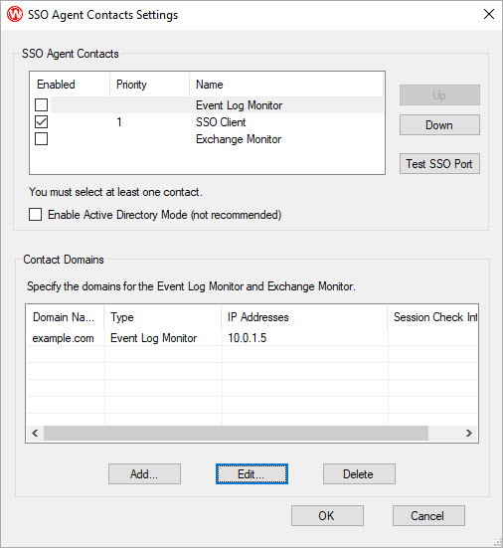
Task: Uncheck the SSO Client checkbox
Action: point(41,122)
